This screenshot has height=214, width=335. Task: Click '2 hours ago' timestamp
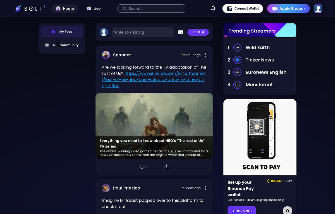pos(192,188)
